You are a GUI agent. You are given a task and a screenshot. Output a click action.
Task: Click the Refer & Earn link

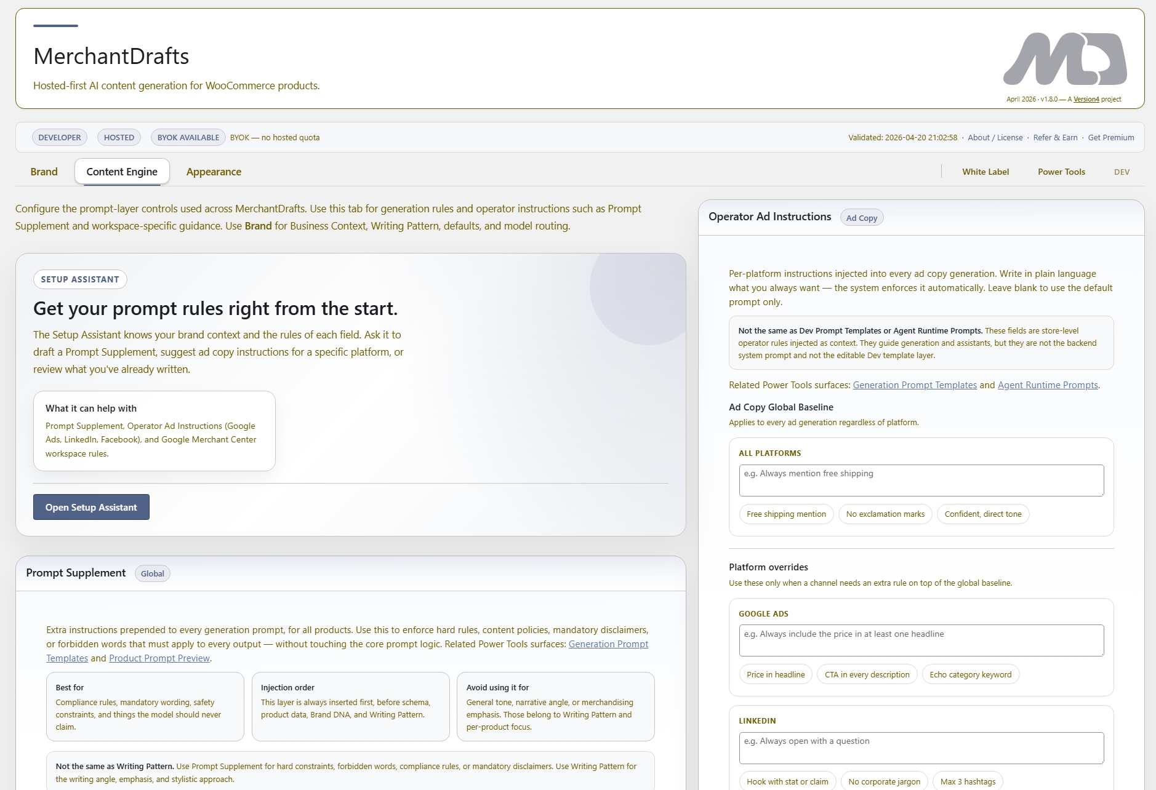coord(1055,137)
